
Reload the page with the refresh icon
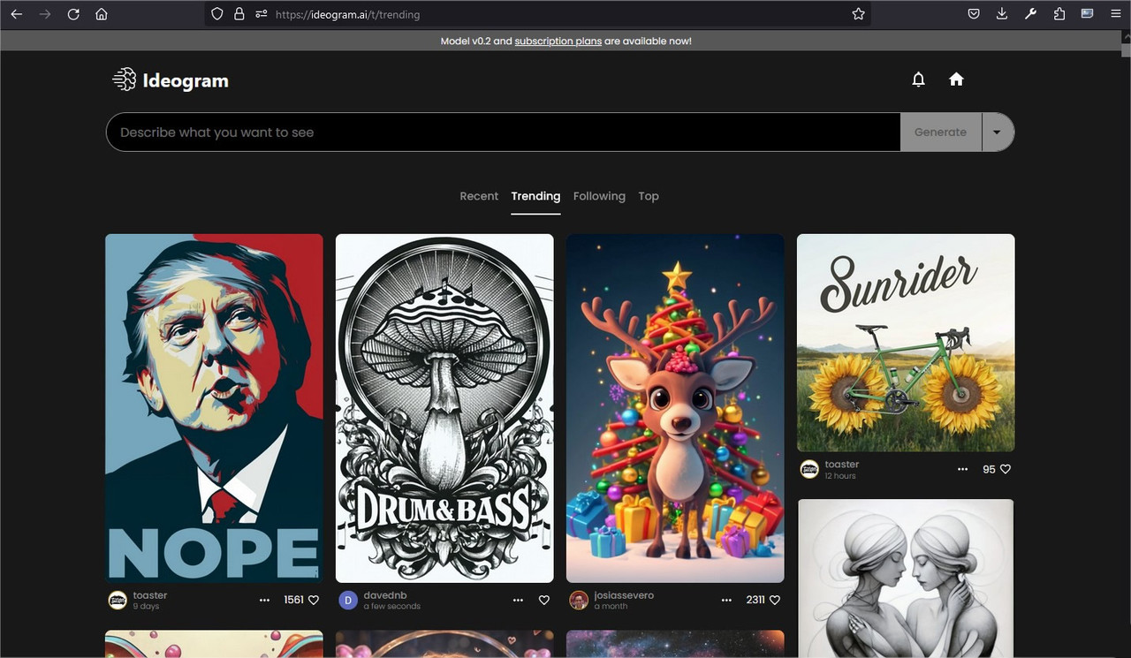pyautogui.click(x=73, y=14)
